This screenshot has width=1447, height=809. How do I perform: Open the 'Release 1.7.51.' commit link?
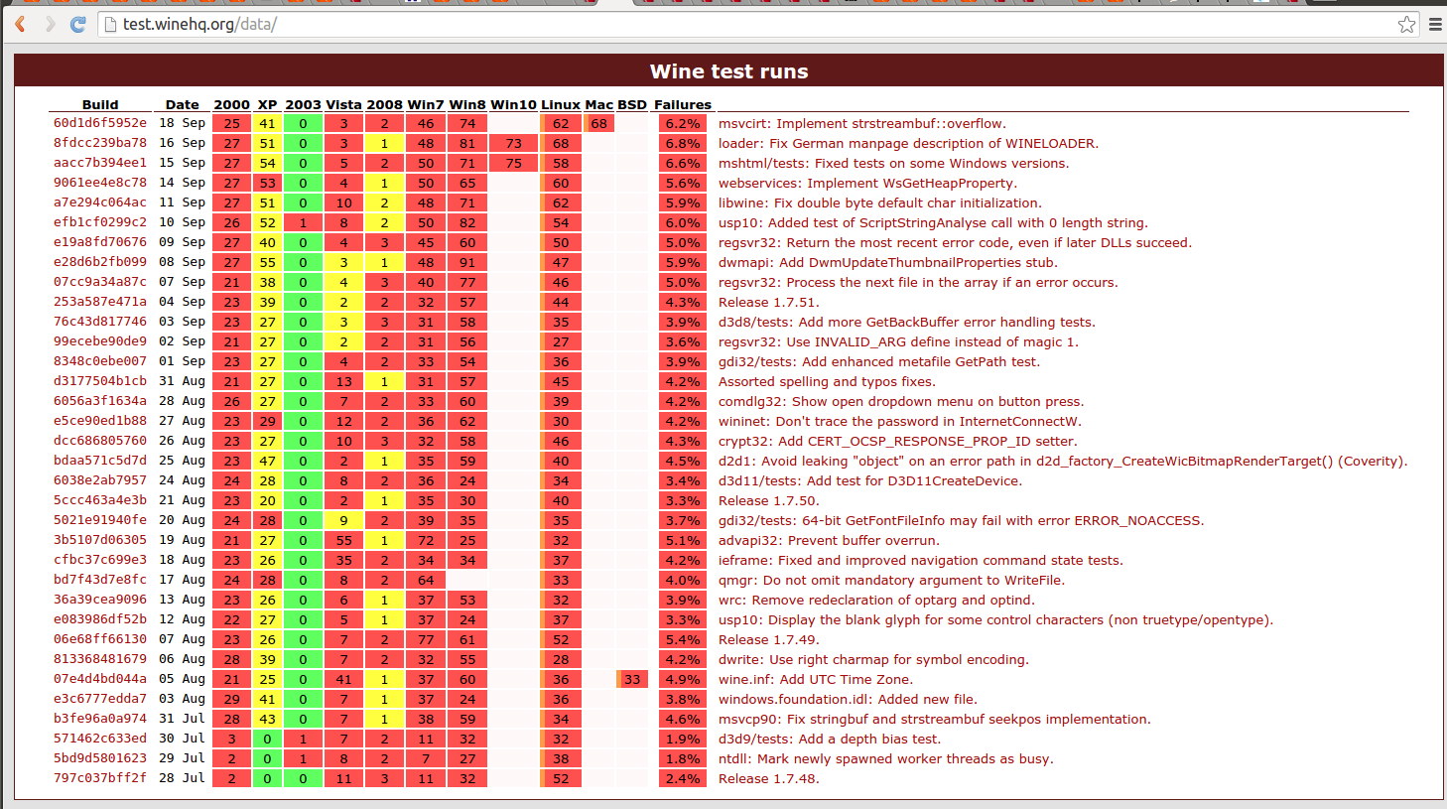pos(769,303)
